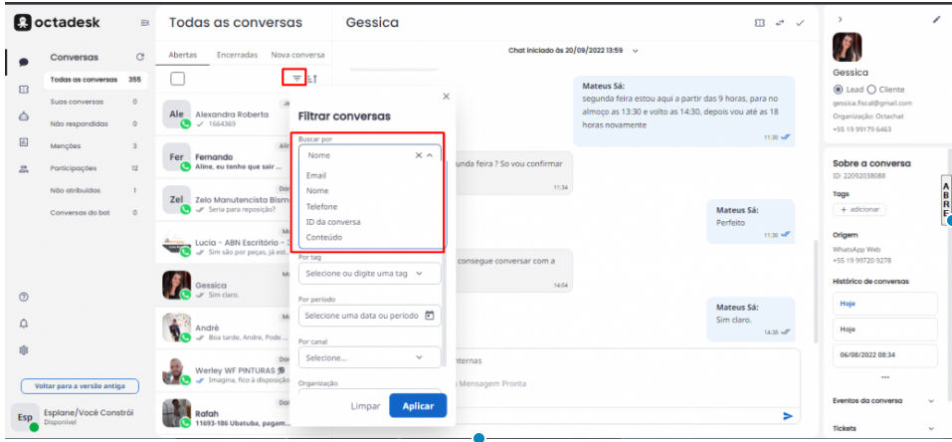Image resolution: width=952 pixels, height=442 pixels.
Task: Click the Por período date field
Action: click(369, 316)
